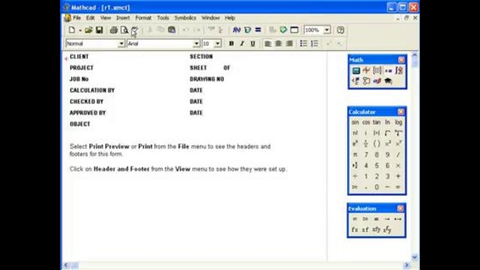Align text right
The height and width of the screenshot is (270, 480).
point(289,43)
